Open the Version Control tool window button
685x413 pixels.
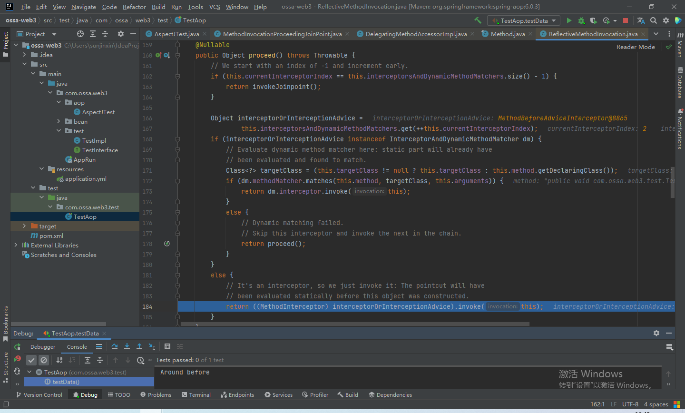[x=39, y=395]
